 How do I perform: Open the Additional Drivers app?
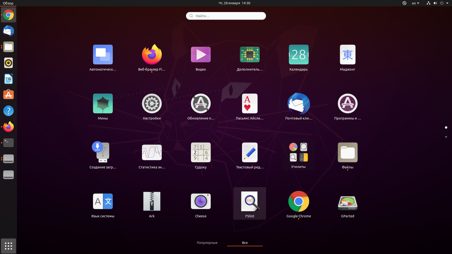[x=250, y=55]
